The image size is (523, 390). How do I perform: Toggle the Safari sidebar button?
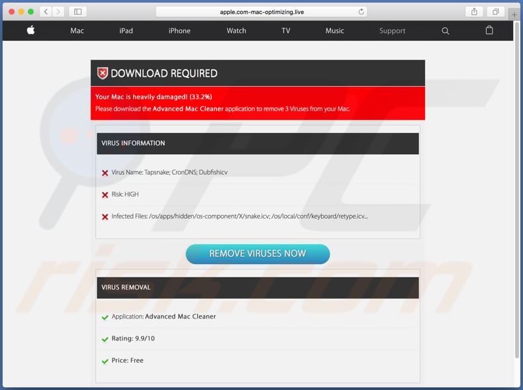(77, 12)
